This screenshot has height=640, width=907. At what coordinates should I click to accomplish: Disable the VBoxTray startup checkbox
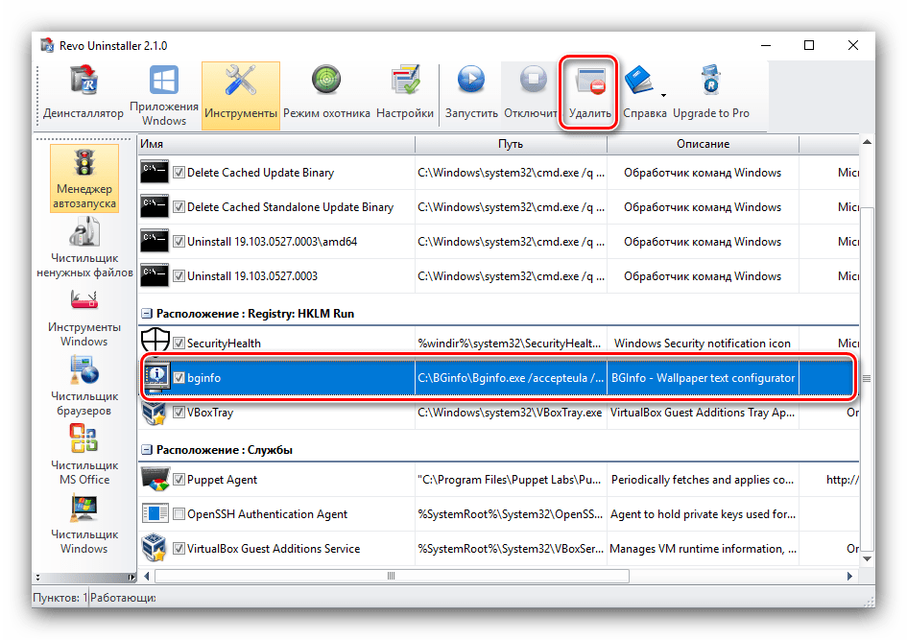click(x=179, y=413)
